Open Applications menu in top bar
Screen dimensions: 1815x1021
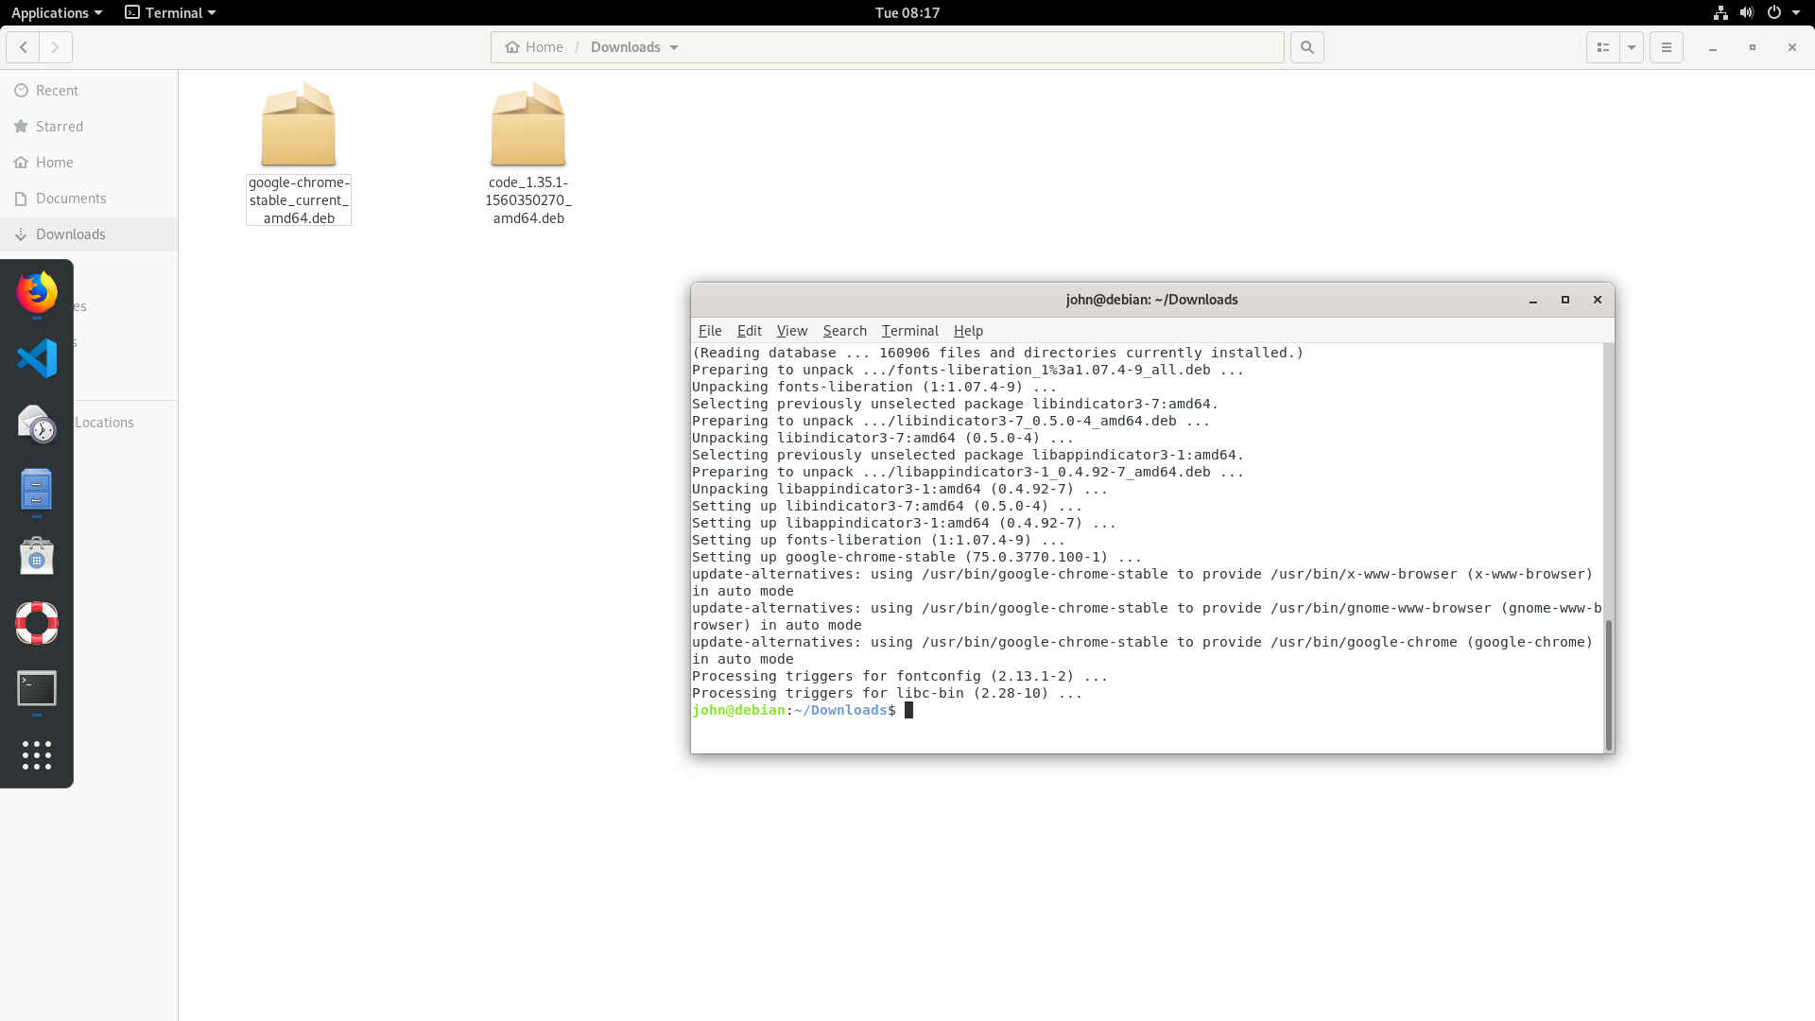point(57,12)
